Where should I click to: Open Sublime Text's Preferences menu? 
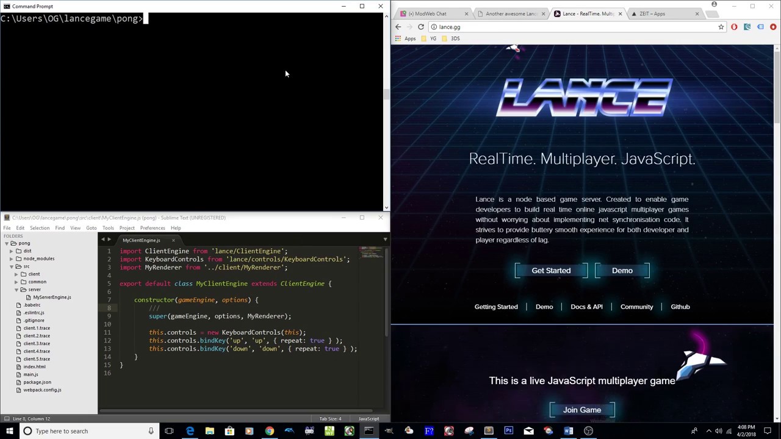(153, 228)
